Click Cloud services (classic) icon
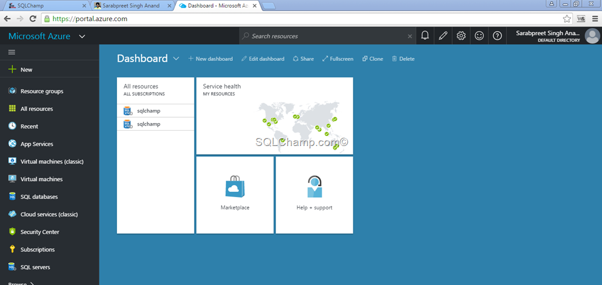Viewport: 602px width, 285px height. pyautogui.click(x=12, y=214)
